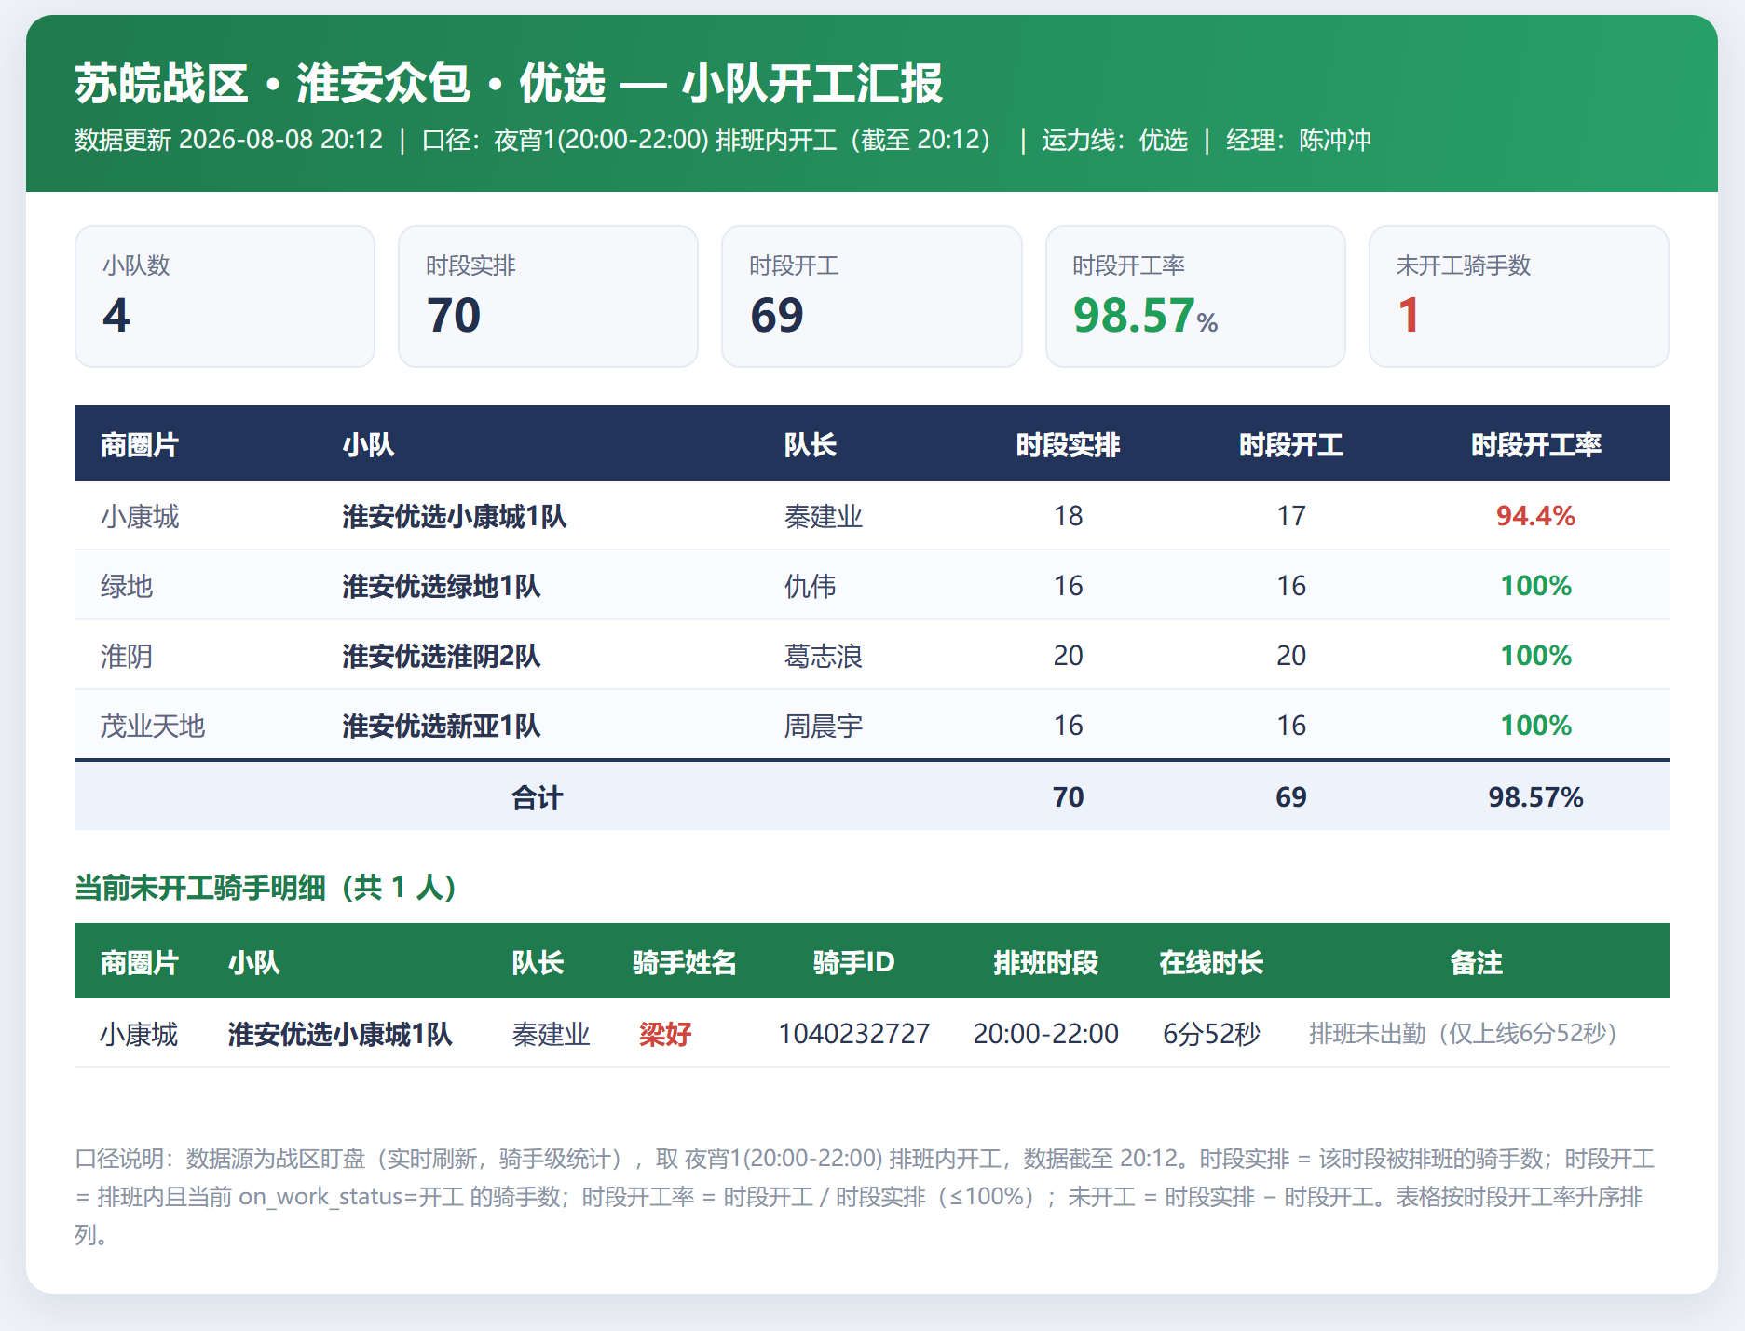The image size is (1745, 1331).
Task: Click online duration 6分52秒
Action: 1211,1034
